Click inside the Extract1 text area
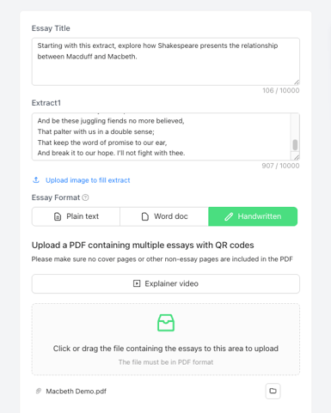Viewport: 331px width, 413px height. tap(162, 137)
